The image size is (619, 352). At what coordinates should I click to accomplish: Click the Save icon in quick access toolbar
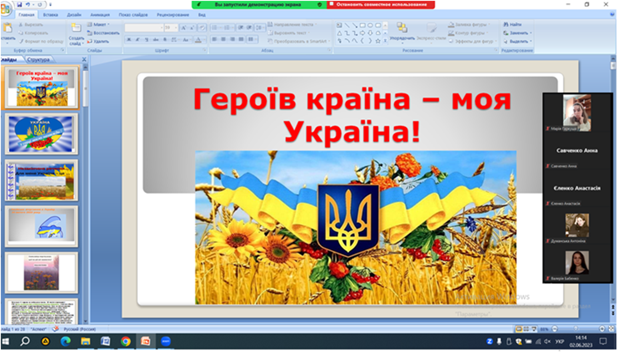[x=19, y=5]
